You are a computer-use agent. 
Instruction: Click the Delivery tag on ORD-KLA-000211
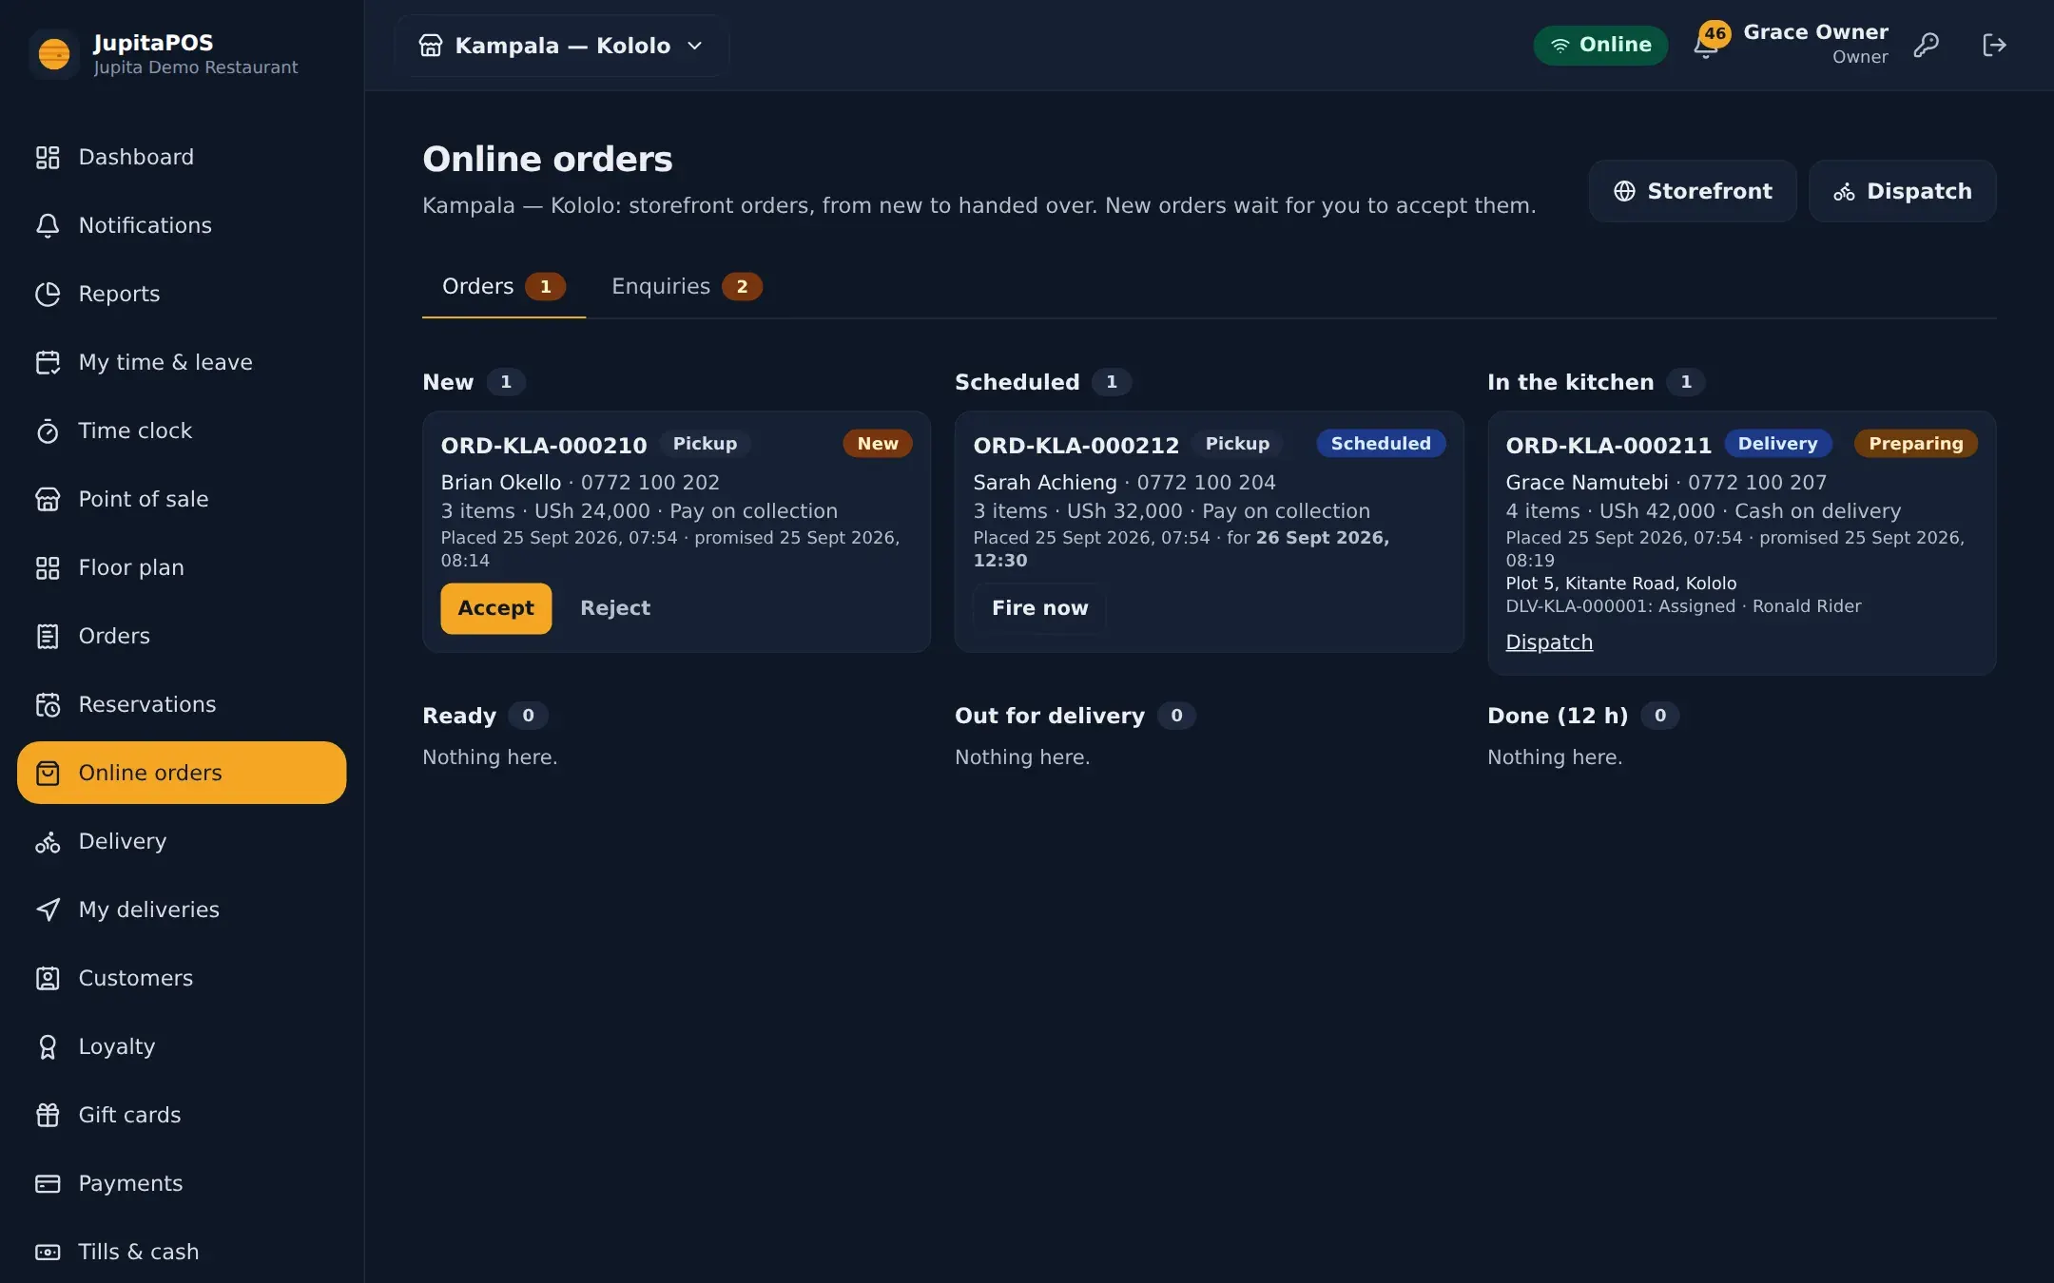[1777, 444]
